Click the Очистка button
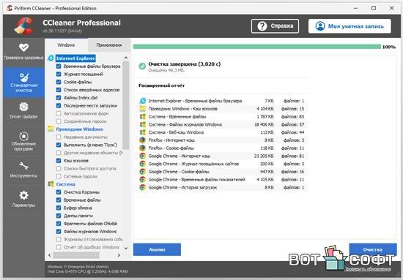Screen dimensions: 403x280 click(373, 249)
